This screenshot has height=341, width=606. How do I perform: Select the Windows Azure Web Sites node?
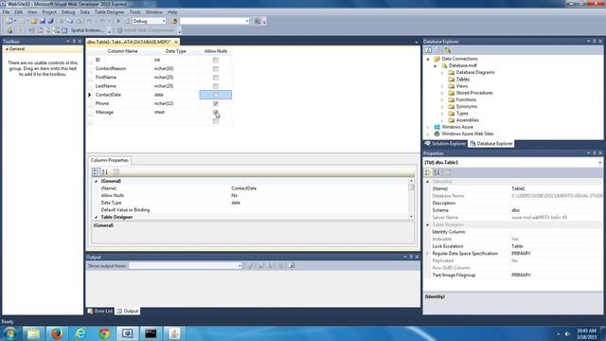[x=468, y=134]
